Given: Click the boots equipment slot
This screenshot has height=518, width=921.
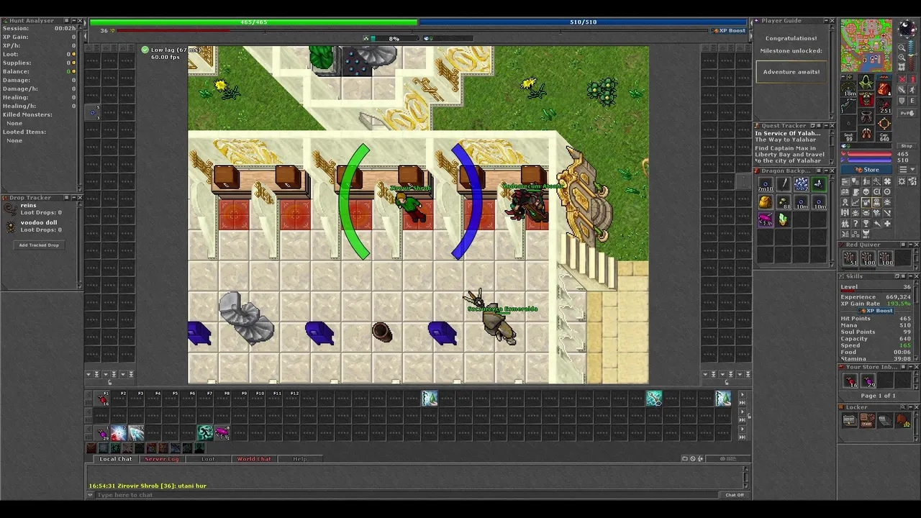Looking at the screenshot, I should [866, 133].
